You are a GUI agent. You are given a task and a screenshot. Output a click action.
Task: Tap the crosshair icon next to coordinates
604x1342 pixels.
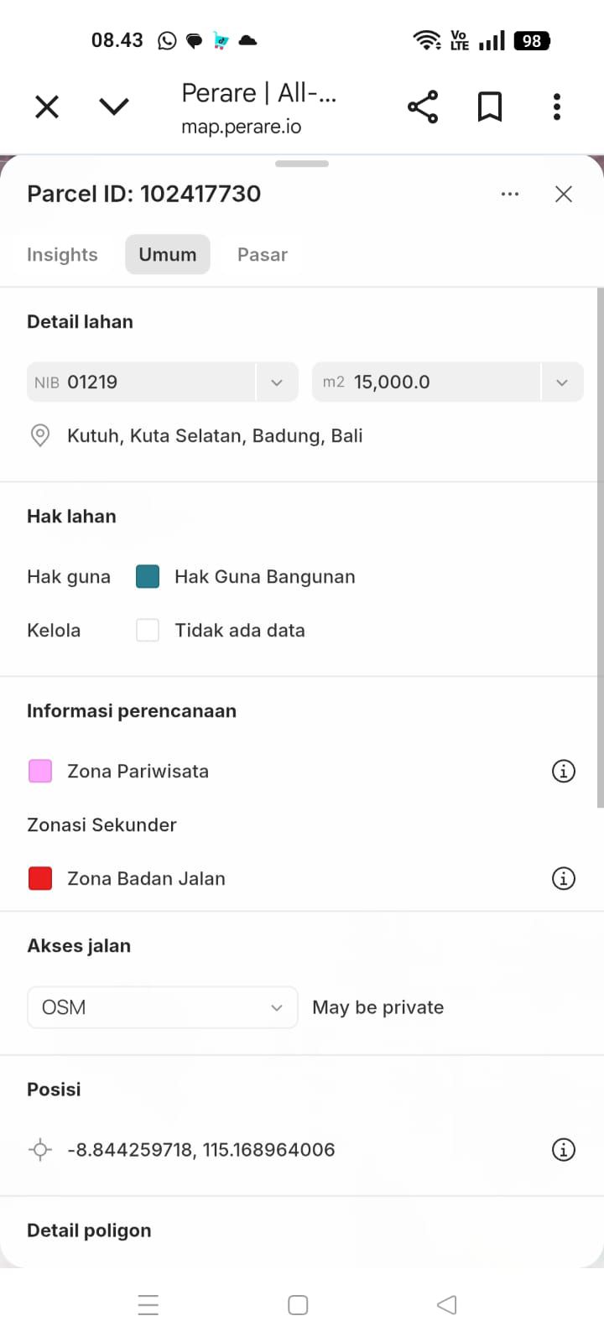(40, 1149)
